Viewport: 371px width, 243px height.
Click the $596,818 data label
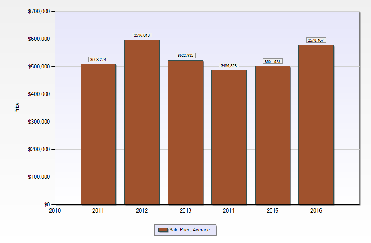[x=142, y=35]
